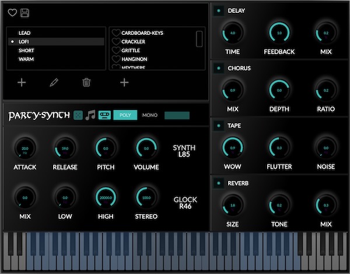The image size is (350, 274).
Task: Click the Party-Synth logo
Action: click(39, 116)
